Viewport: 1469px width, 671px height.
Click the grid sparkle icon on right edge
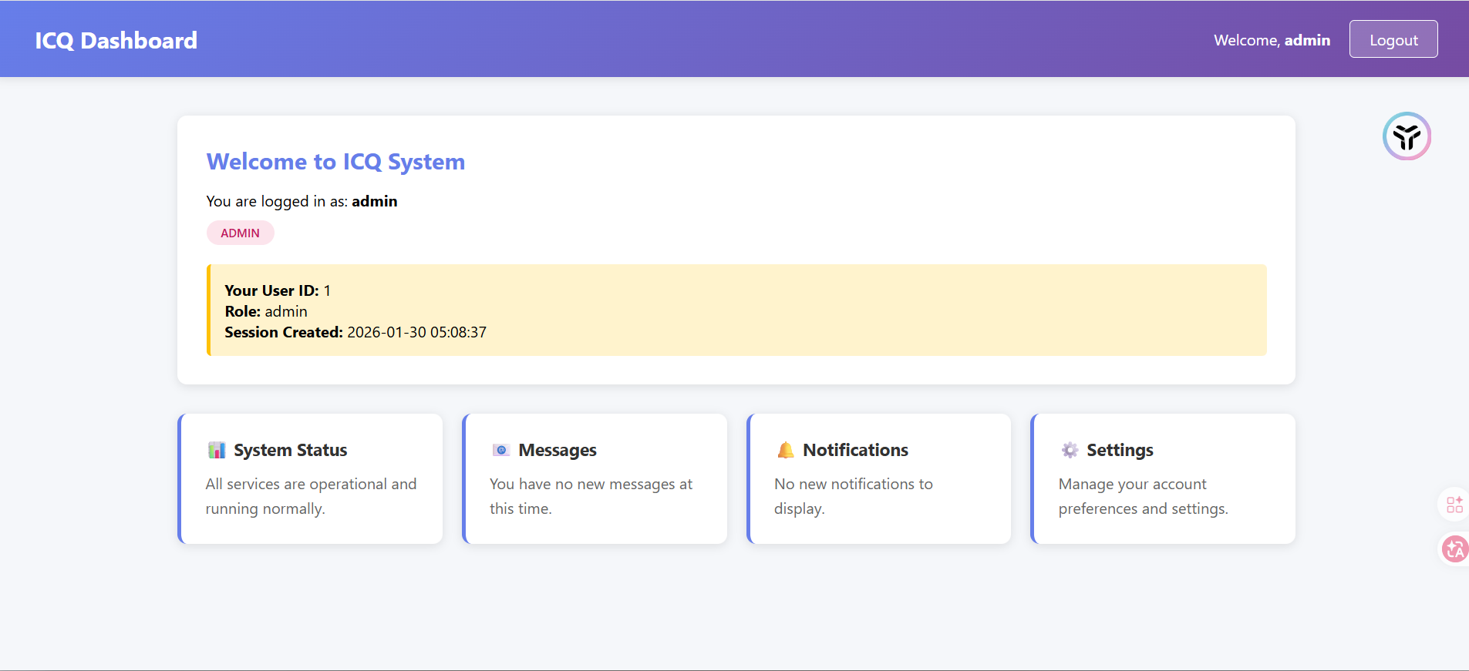pyautogui.click(x=1454, y=505)
